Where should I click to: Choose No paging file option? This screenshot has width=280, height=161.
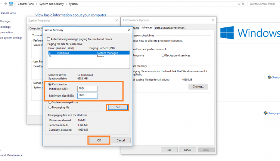(50, 107)
